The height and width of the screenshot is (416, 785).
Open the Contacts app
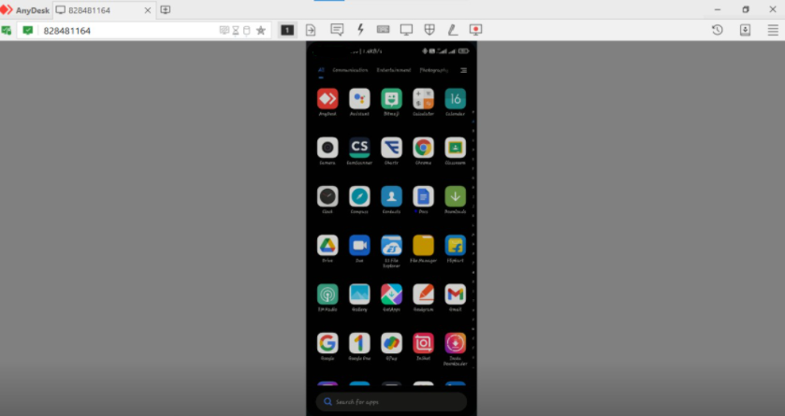(x=391, y=196)
